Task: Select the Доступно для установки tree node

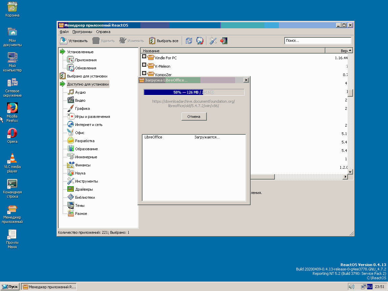Action: [88, 84]
